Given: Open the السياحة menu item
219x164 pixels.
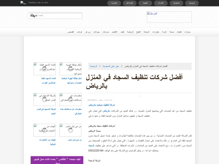Looking at the screenshot, I should pyautogui.click(x=146, y=32).
